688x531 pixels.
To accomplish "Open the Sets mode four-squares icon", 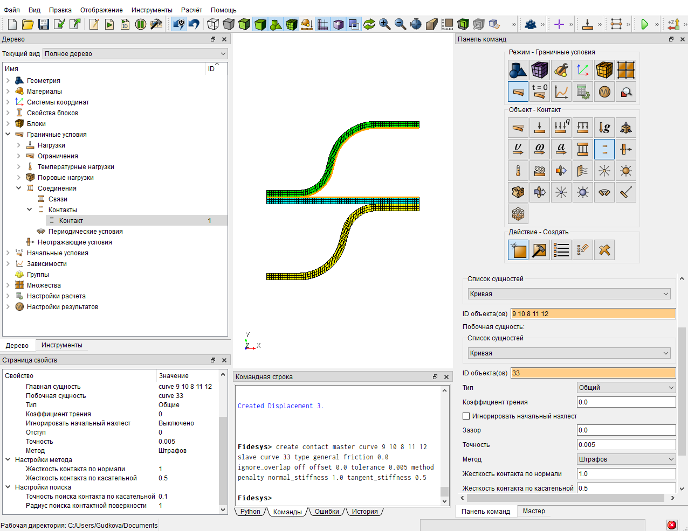I will 626,70.
